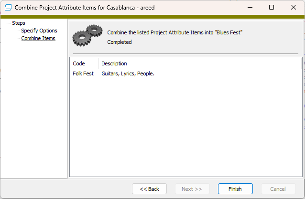Select the Steps root tree node
Screen dimensions: 305x199
(x=19, y=23)
